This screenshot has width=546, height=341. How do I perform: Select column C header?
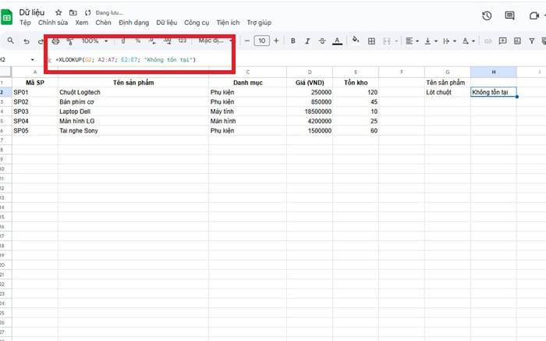pyautogui.click(x=247, y=72)
